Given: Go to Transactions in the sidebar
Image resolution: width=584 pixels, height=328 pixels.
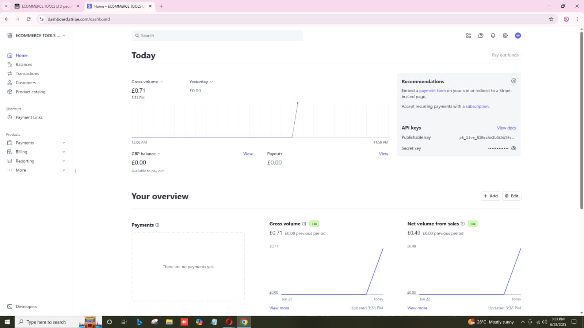Looking at the screenshot, I should tap(27, 74).
